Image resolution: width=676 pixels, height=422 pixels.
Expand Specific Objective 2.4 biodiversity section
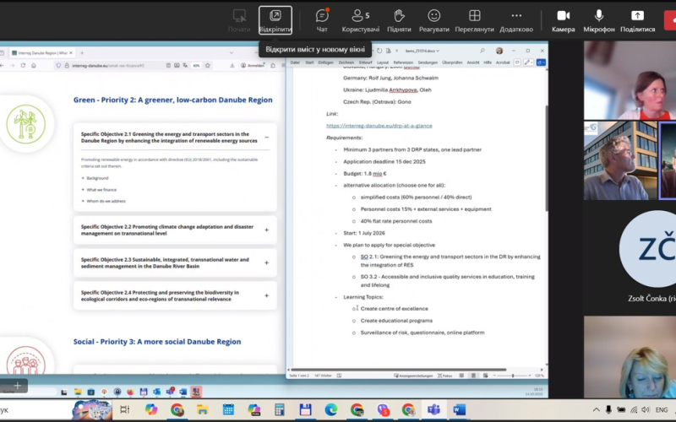click(x=267, y=295)
